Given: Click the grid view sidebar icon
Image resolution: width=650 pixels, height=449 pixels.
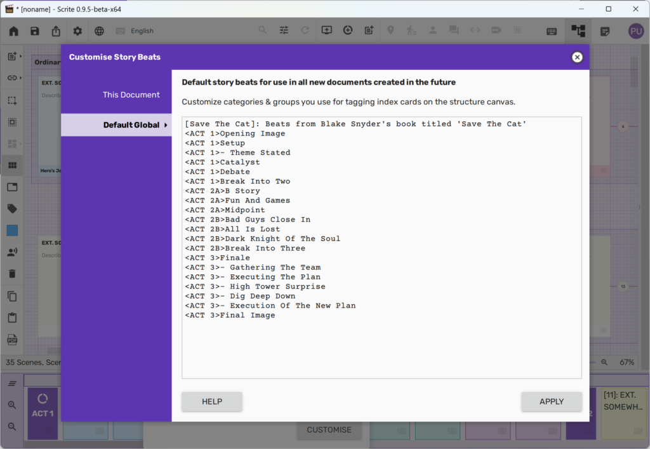Looking at the screenshot, I should click(x=13, y=165).
